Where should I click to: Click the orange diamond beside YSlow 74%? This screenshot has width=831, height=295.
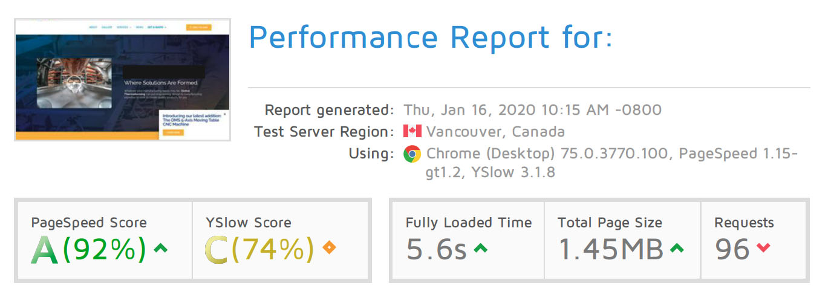(329, 247)
